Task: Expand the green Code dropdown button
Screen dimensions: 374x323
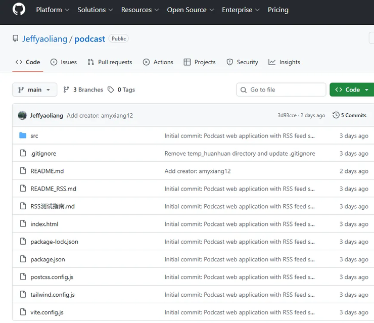Action: (352, 89)
